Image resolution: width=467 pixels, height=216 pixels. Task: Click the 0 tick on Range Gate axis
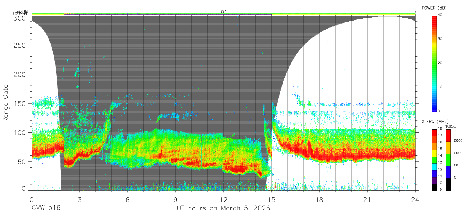[x=24, y=189]
